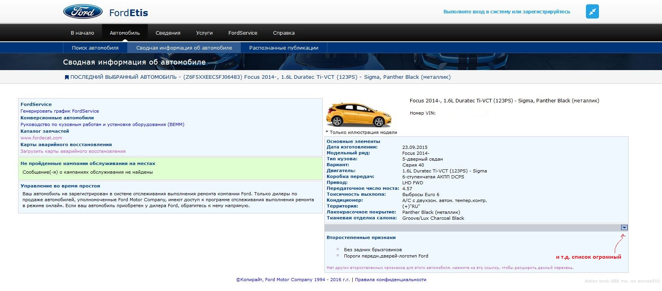Click the vehicle title above Номер VIN
662x291 pixels.
(504, 101)
